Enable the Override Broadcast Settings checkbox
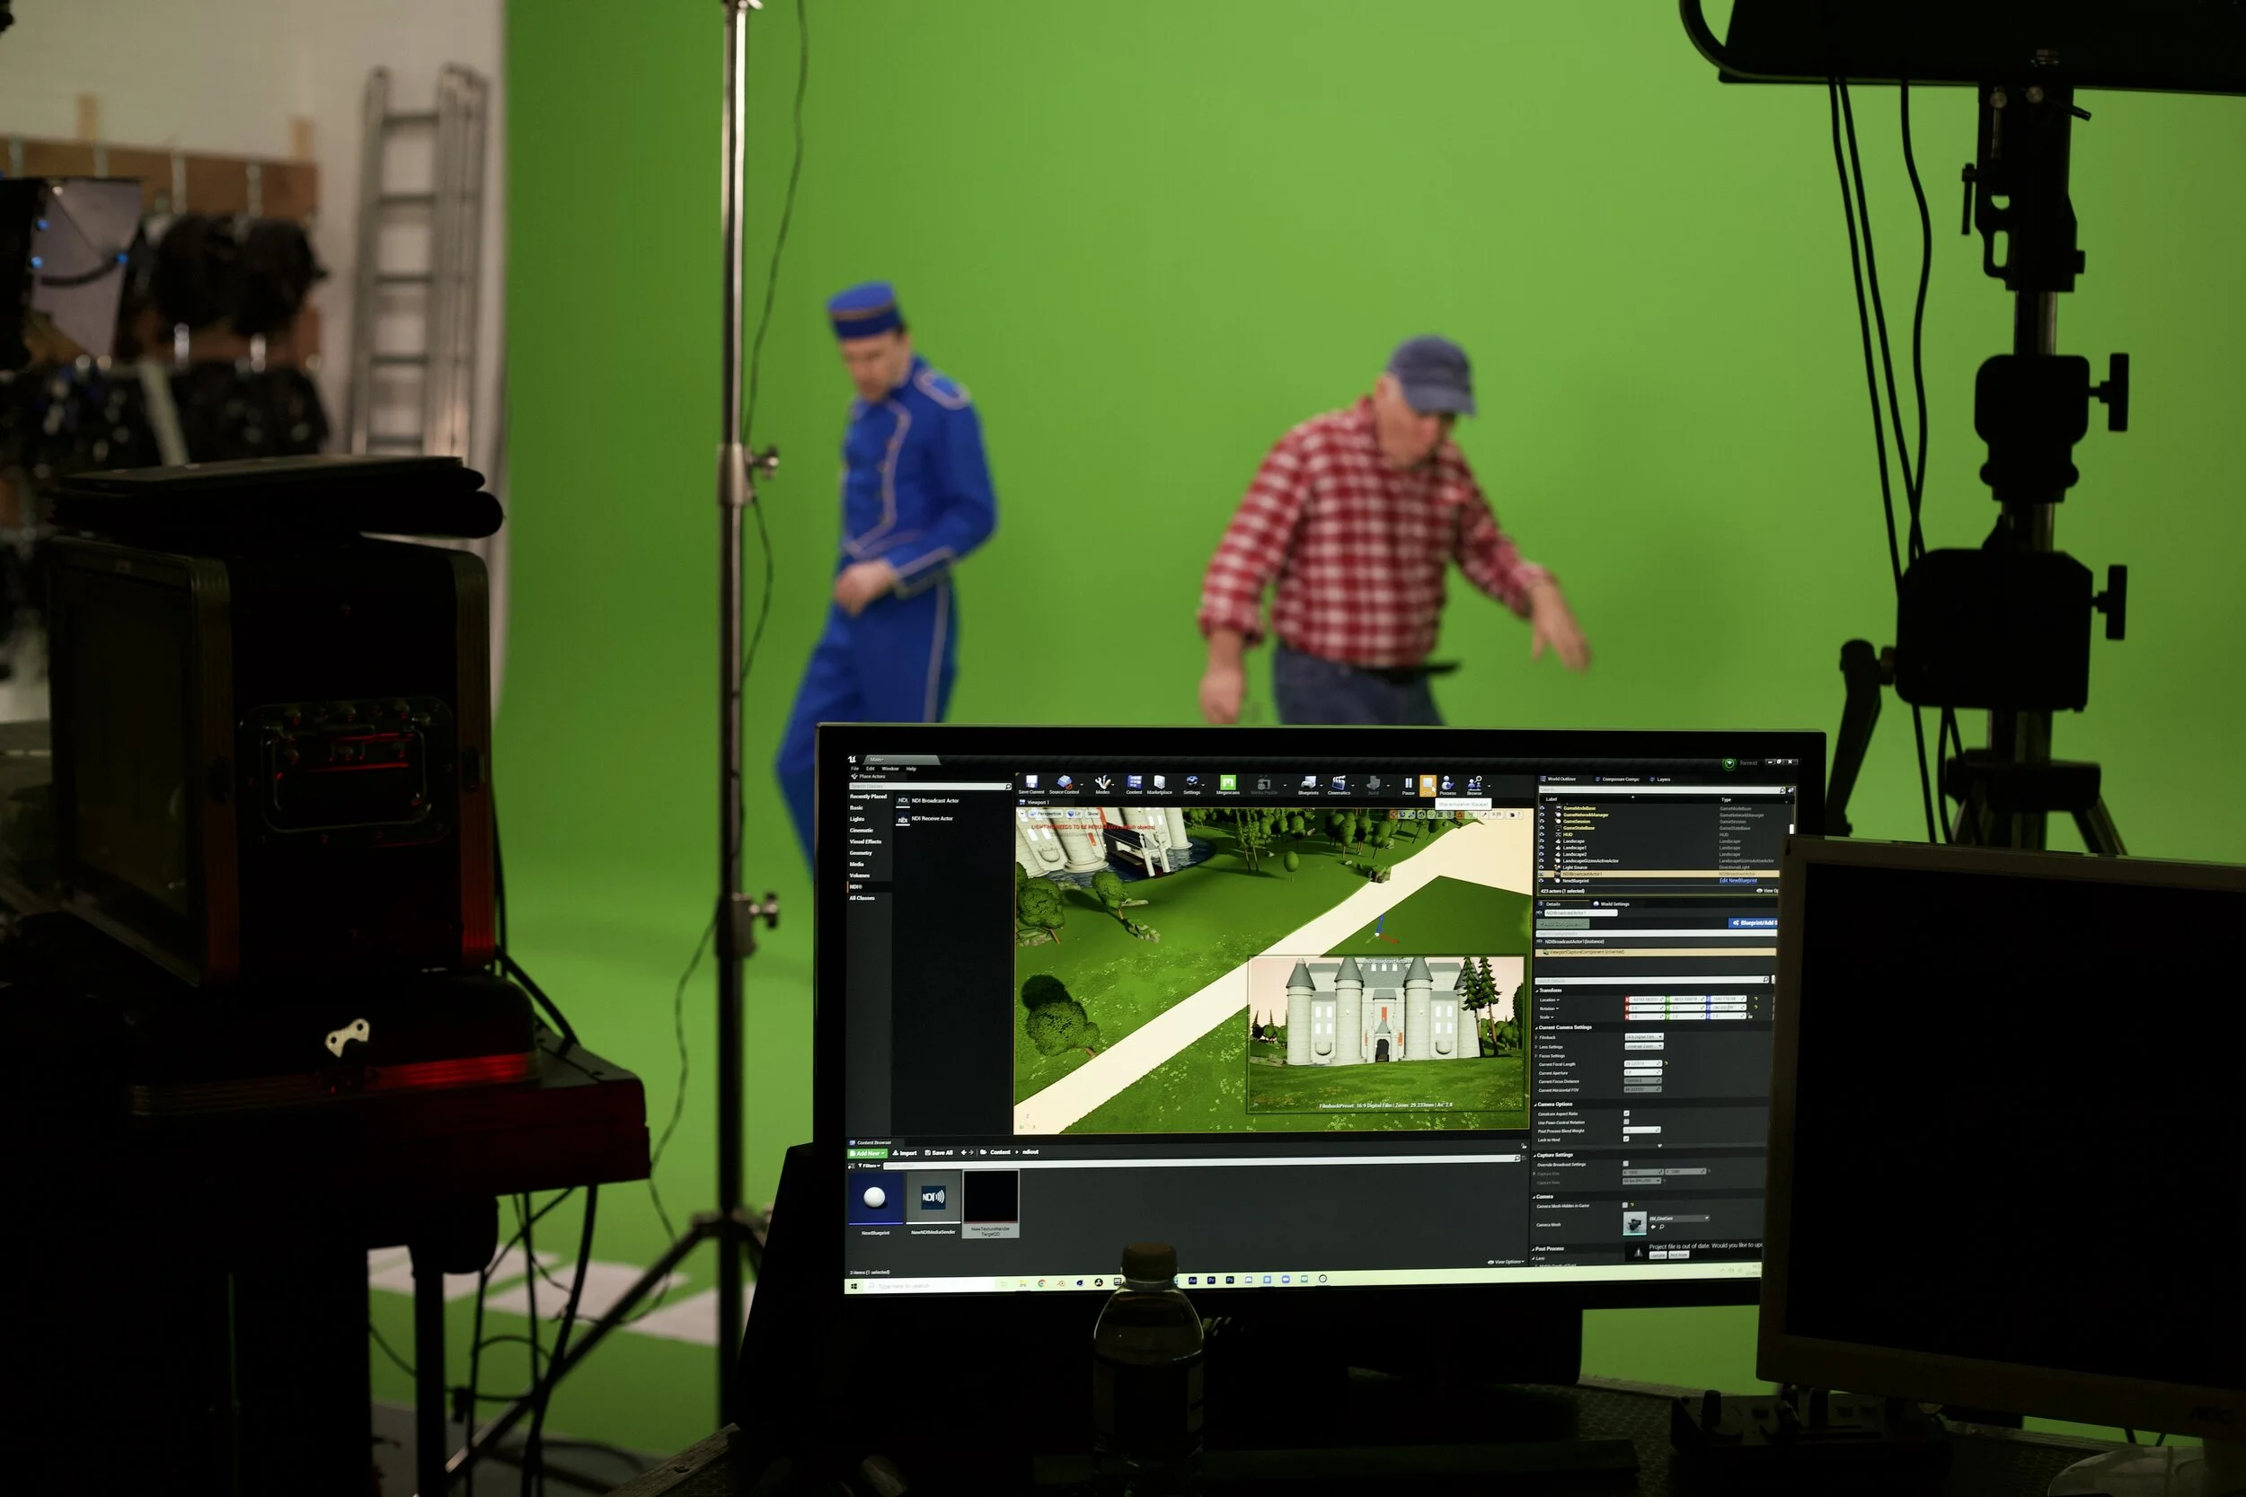Viewport: 2246px width, 1497px height. [x=1625, y=1164]
